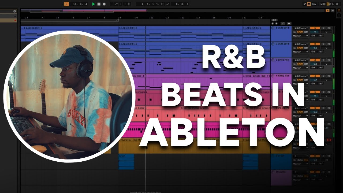Toggle the Punch-Out switch icon
Screen dimensions: 343x193
[168, 4]
